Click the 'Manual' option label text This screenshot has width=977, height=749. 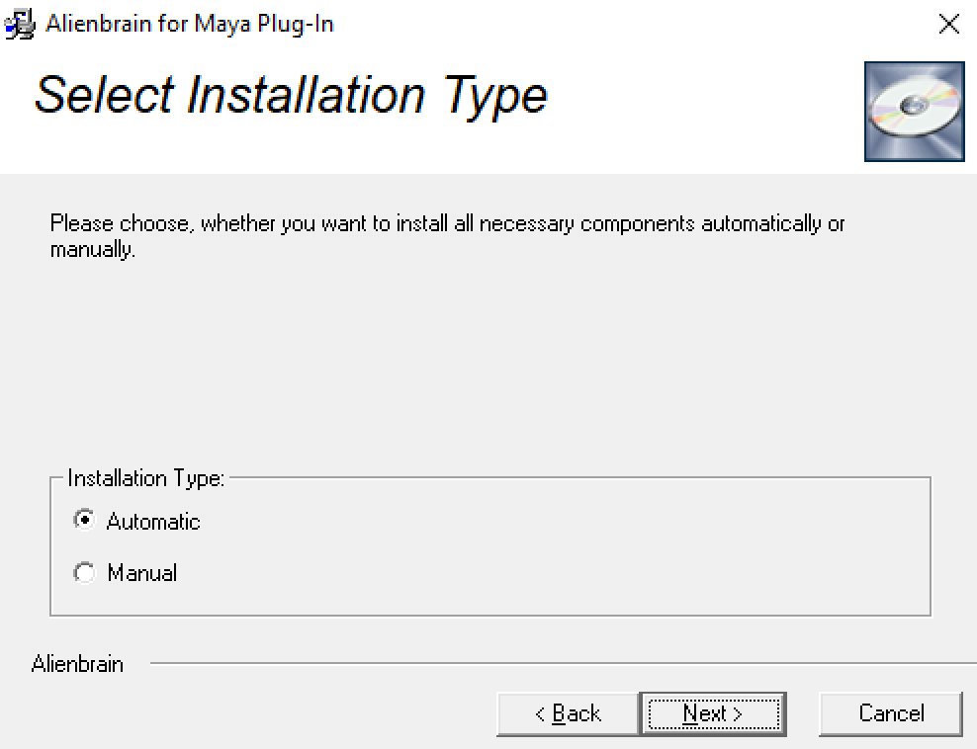(x=142, y=573)
